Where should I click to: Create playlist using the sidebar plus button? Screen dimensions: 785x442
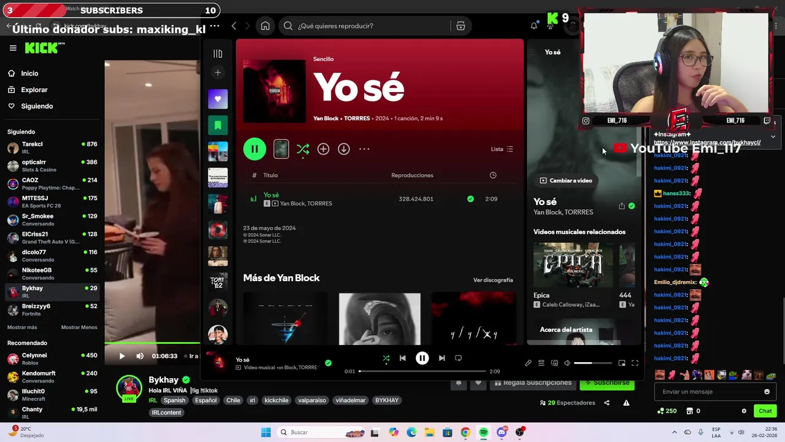218,72
